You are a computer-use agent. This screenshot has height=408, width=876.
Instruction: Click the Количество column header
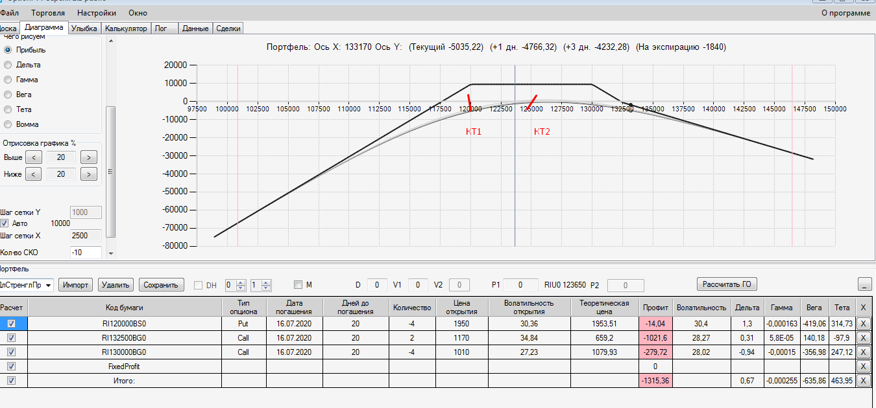pyautogui.click(x=411, y=307)
